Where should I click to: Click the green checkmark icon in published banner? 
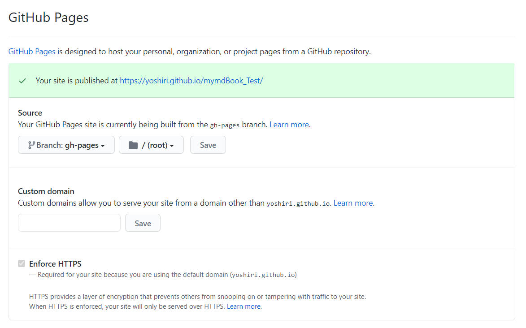(22, 81)
